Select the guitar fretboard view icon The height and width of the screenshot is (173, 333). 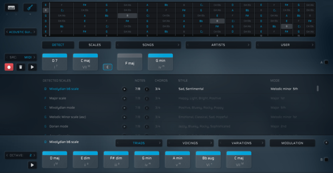click(x=30, y=8)
